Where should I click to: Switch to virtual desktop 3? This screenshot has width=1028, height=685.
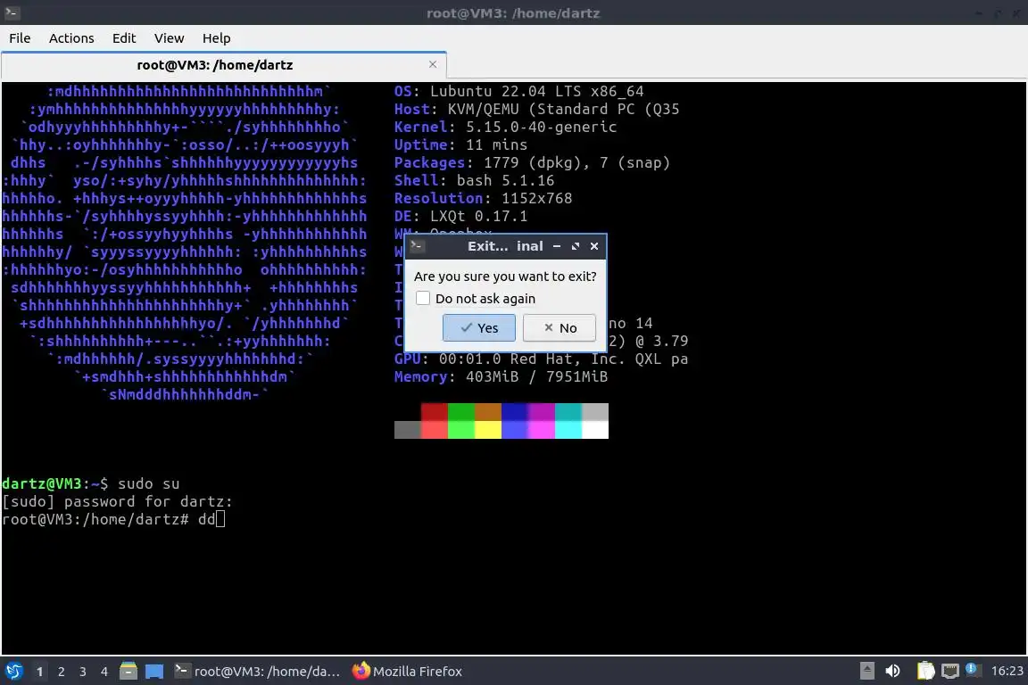(x=83, y=672)
